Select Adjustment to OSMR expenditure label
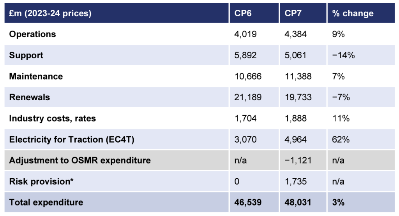The image size is (399, 216). point(80,160)
